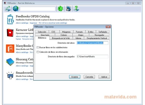145x105 pixels.
Task: Click the network search globe icon
Action: click(x=16, y=9)
